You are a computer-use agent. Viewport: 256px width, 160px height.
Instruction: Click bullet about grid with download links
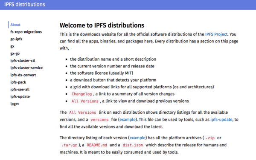[x=142, y=87]
